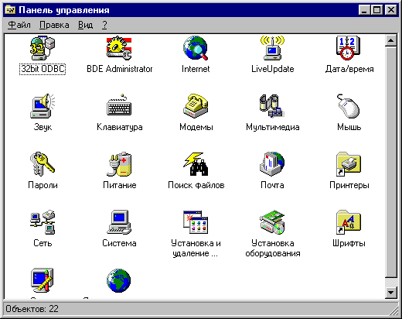The width and height of the screenshot is (402, 319).
Task: Click the label text "Система"
Action: click(119, 243)
